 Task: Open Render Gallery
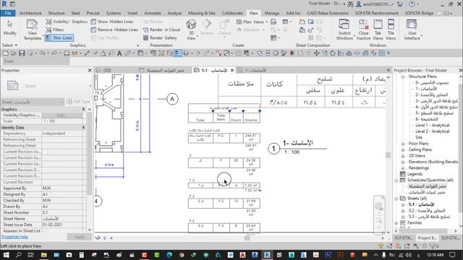[160, 38]
